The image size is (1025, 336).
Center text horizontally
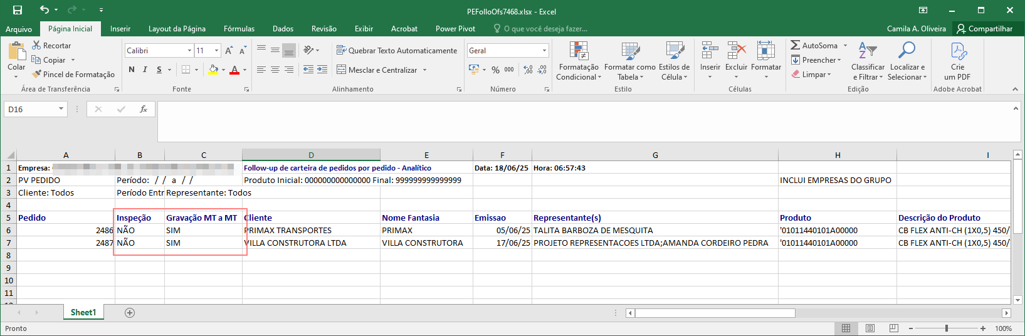point(275,70)
